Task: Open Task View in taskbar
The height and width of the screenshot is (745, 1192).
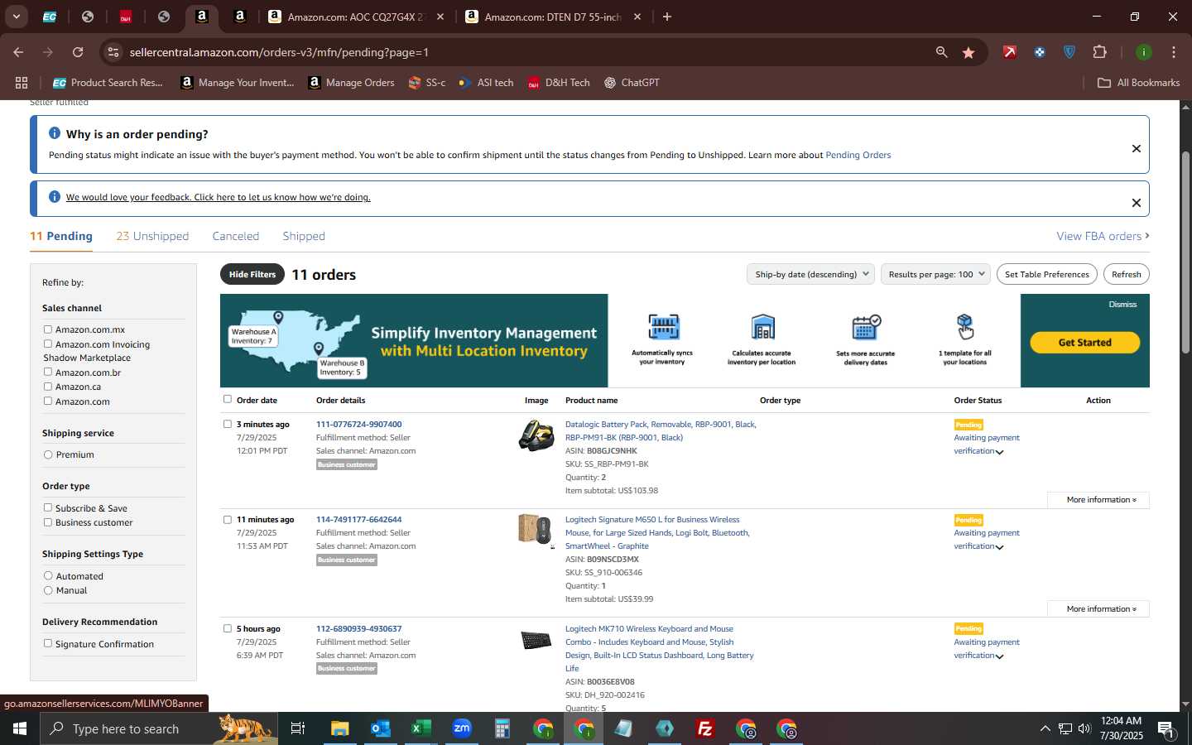Action: [x=298, y=728]
